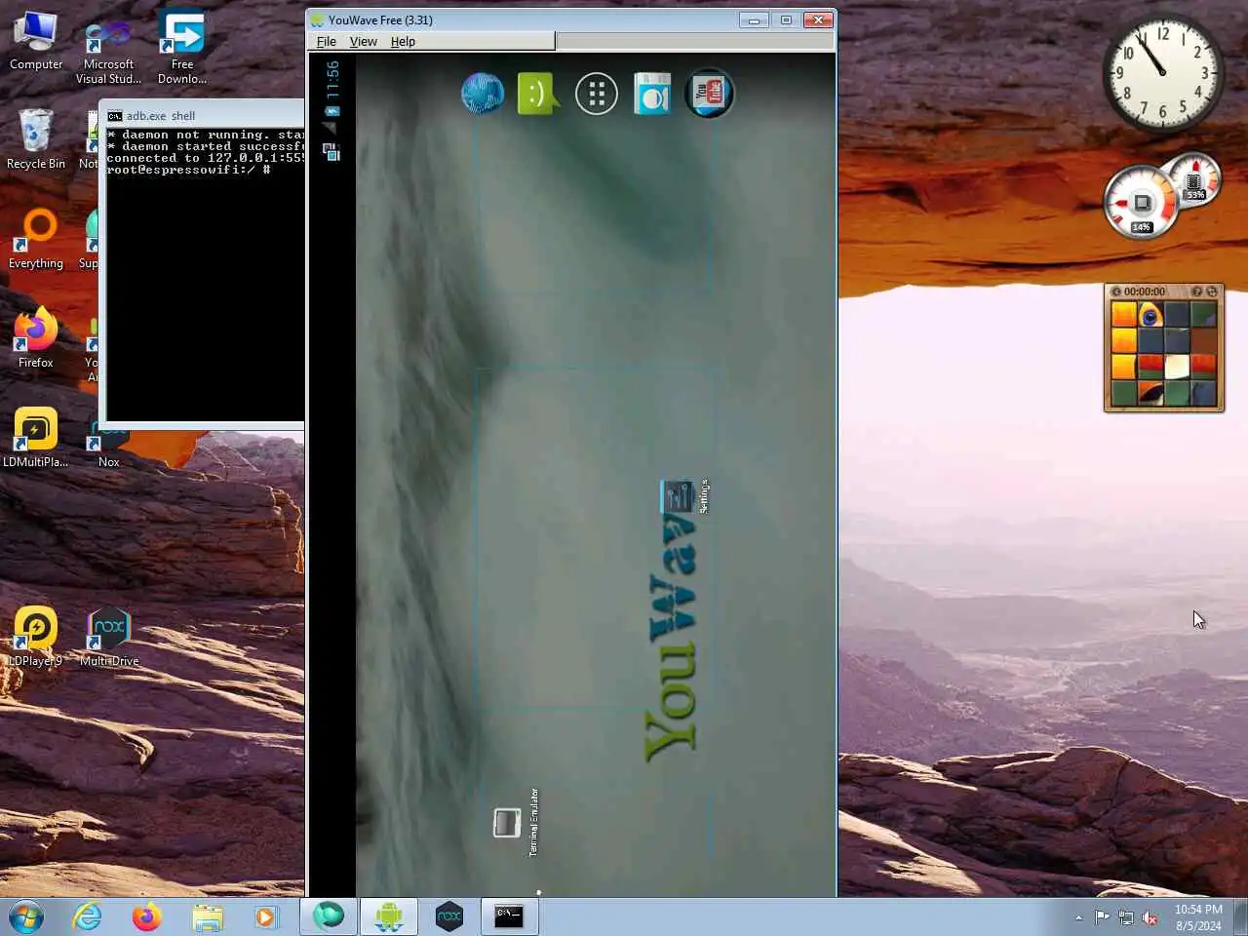Pause the picture puzzle timer
This screenshot has height=936, width=1248.
1116,292
